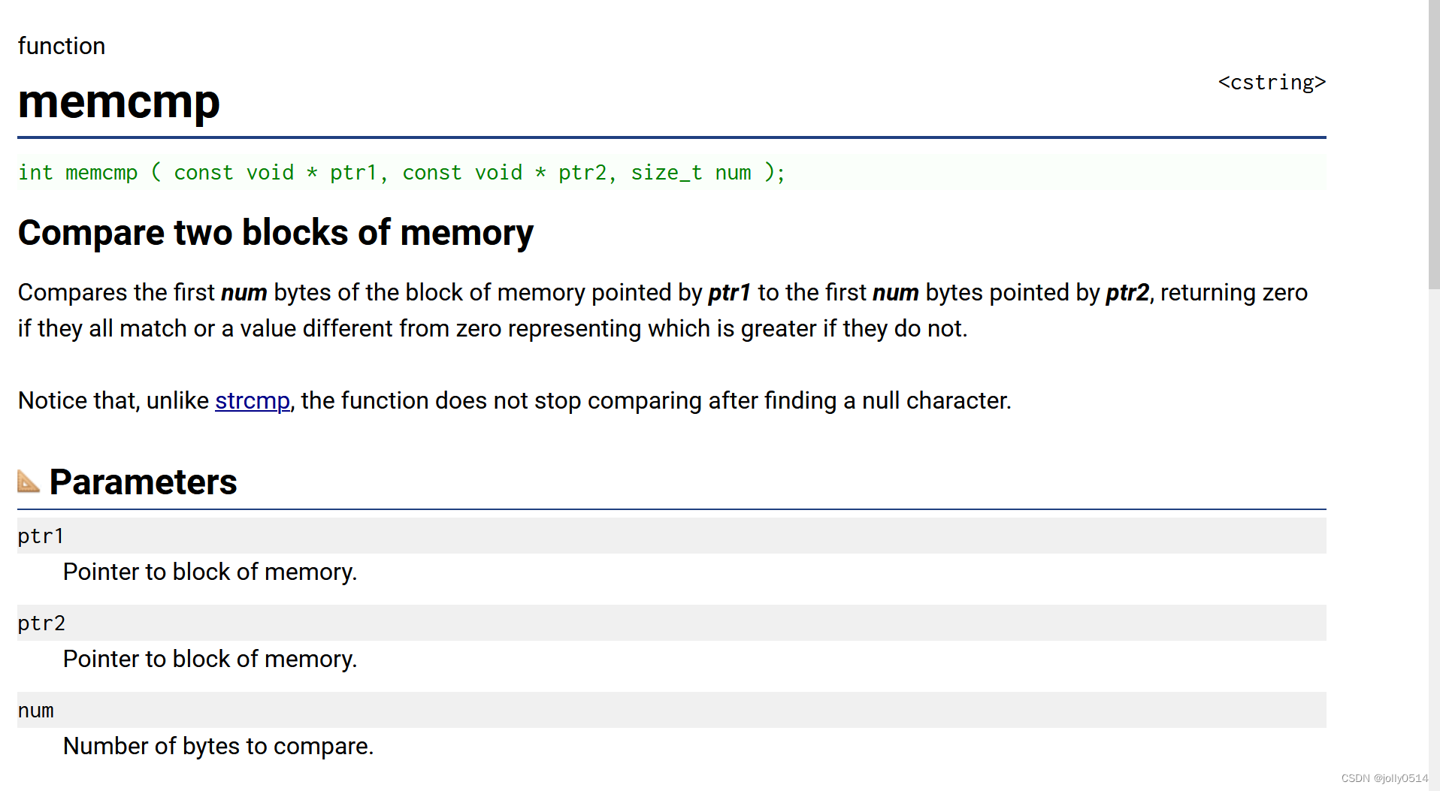Image resolution: width=1440 pixels, height=791 pixels.
Task: Select the "Compare two blocks of memory" heading
Action: pyautogui.click(x=275, y=232)
